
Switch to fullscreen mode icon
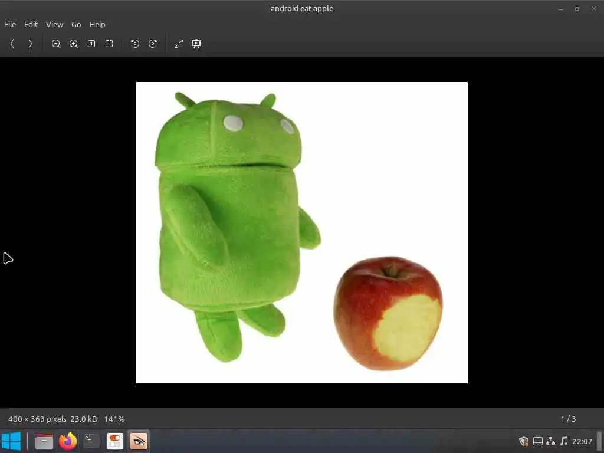pos(178,44)
